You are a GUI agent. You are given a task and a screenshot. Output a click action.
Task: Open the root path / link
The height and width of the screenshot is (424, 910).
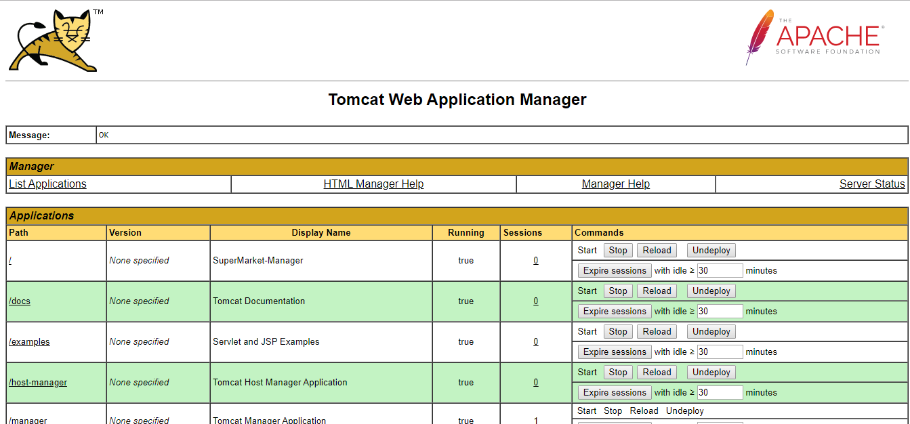(x=10, y=261)
